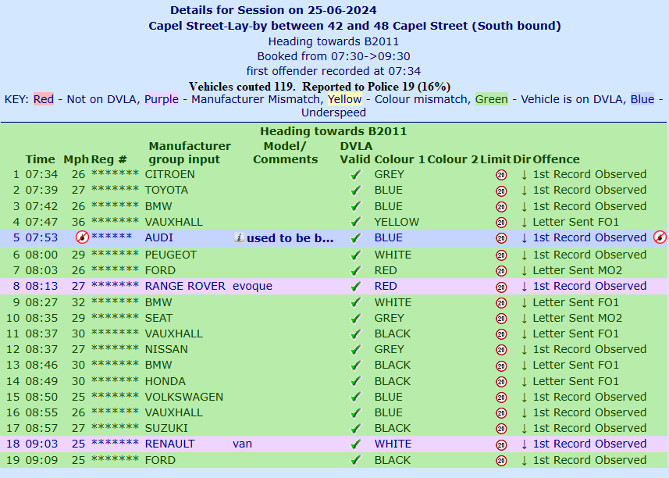The image size is (669, 478).
Task: Click the Model/Comments column header
Action: pos(285,153)
